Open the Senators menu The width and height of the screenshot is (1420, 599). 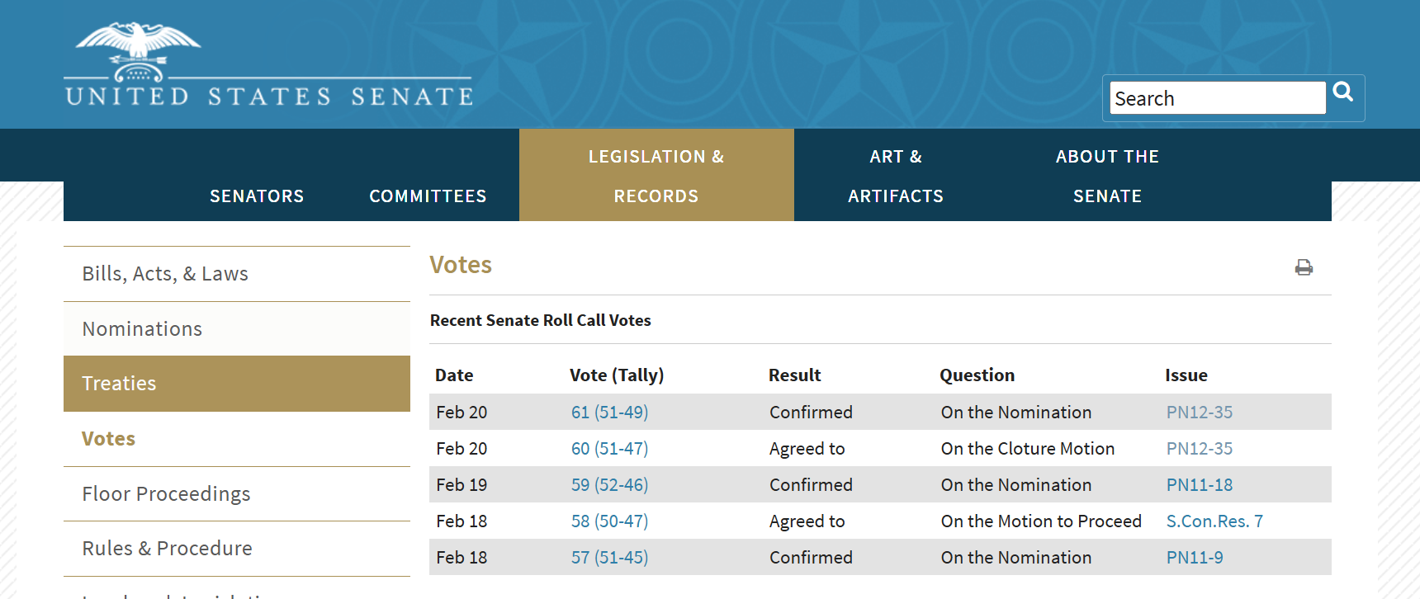click(x=257, y=196)
